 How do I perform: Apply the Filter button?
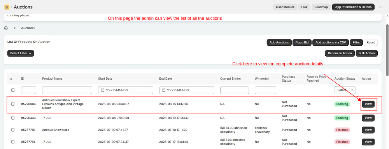(356, 43)
